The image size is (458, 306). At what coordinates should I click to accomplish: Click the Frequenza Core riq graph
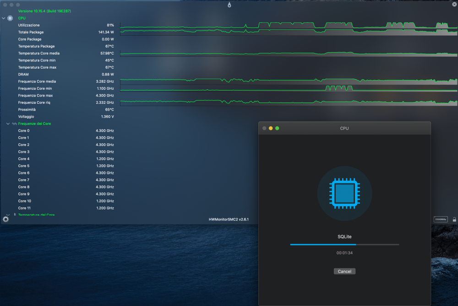289,102
